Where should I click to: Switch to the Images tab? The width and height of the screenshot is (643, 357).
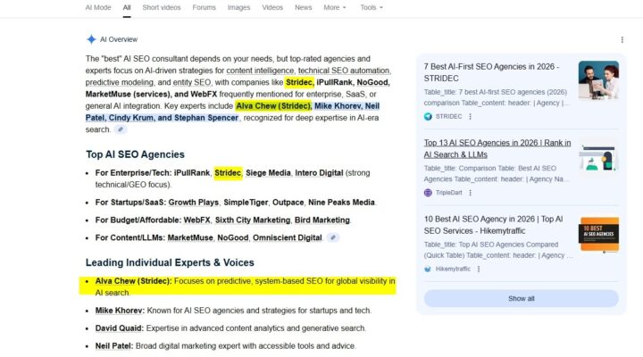[x=238, y=7]
